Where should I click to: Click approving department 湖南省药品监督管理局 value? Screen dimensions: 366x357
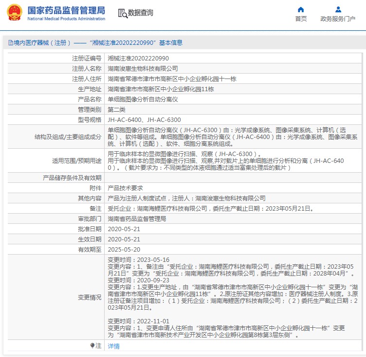pyautogui.click(x=137, y=218)
